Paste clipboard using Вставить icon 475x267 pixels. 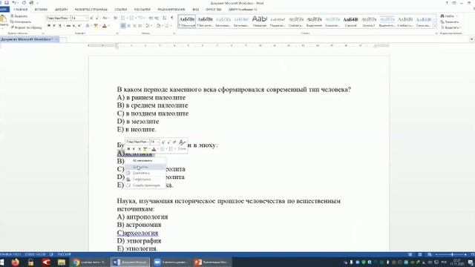click(x=3, y=21)
